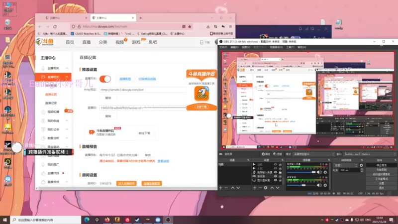Copy the rtmp address with 复制 button
This screenshot has width=398, height=224.
pyautogui.click(x=108, y=98)
